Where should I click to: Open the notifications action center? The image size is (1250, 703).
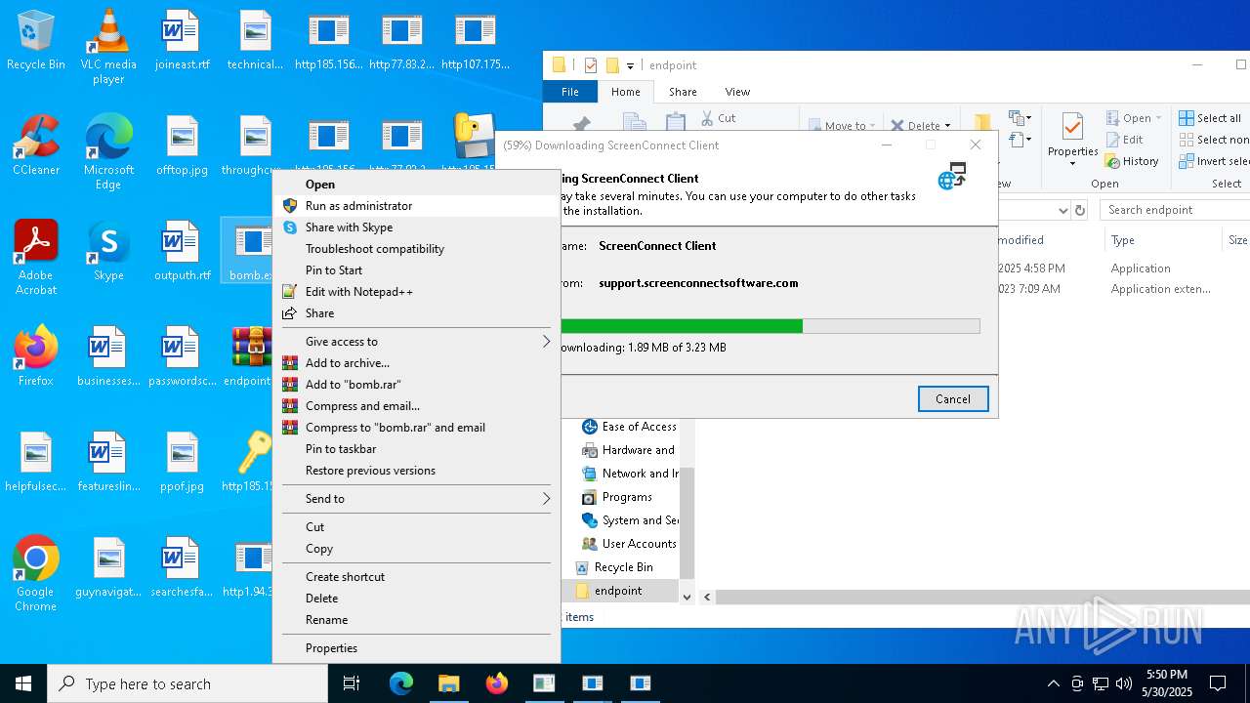point(1218,683)
